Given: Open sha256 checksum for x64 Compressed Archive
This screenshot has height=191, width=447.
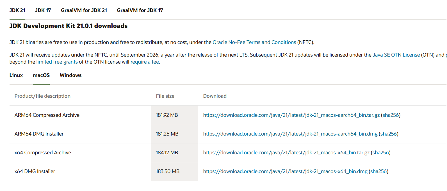Looking at the screenshot, I should pos(381,152).
